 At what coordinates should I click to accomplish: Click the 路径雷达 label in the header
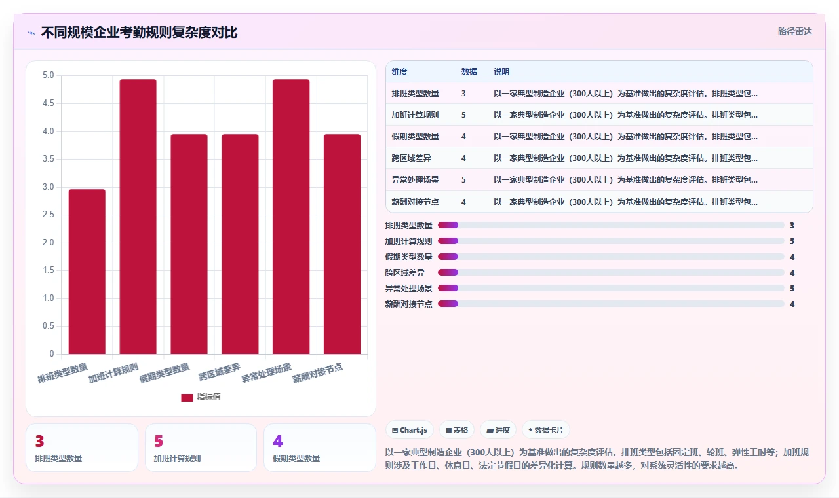(x=795, y=31)
